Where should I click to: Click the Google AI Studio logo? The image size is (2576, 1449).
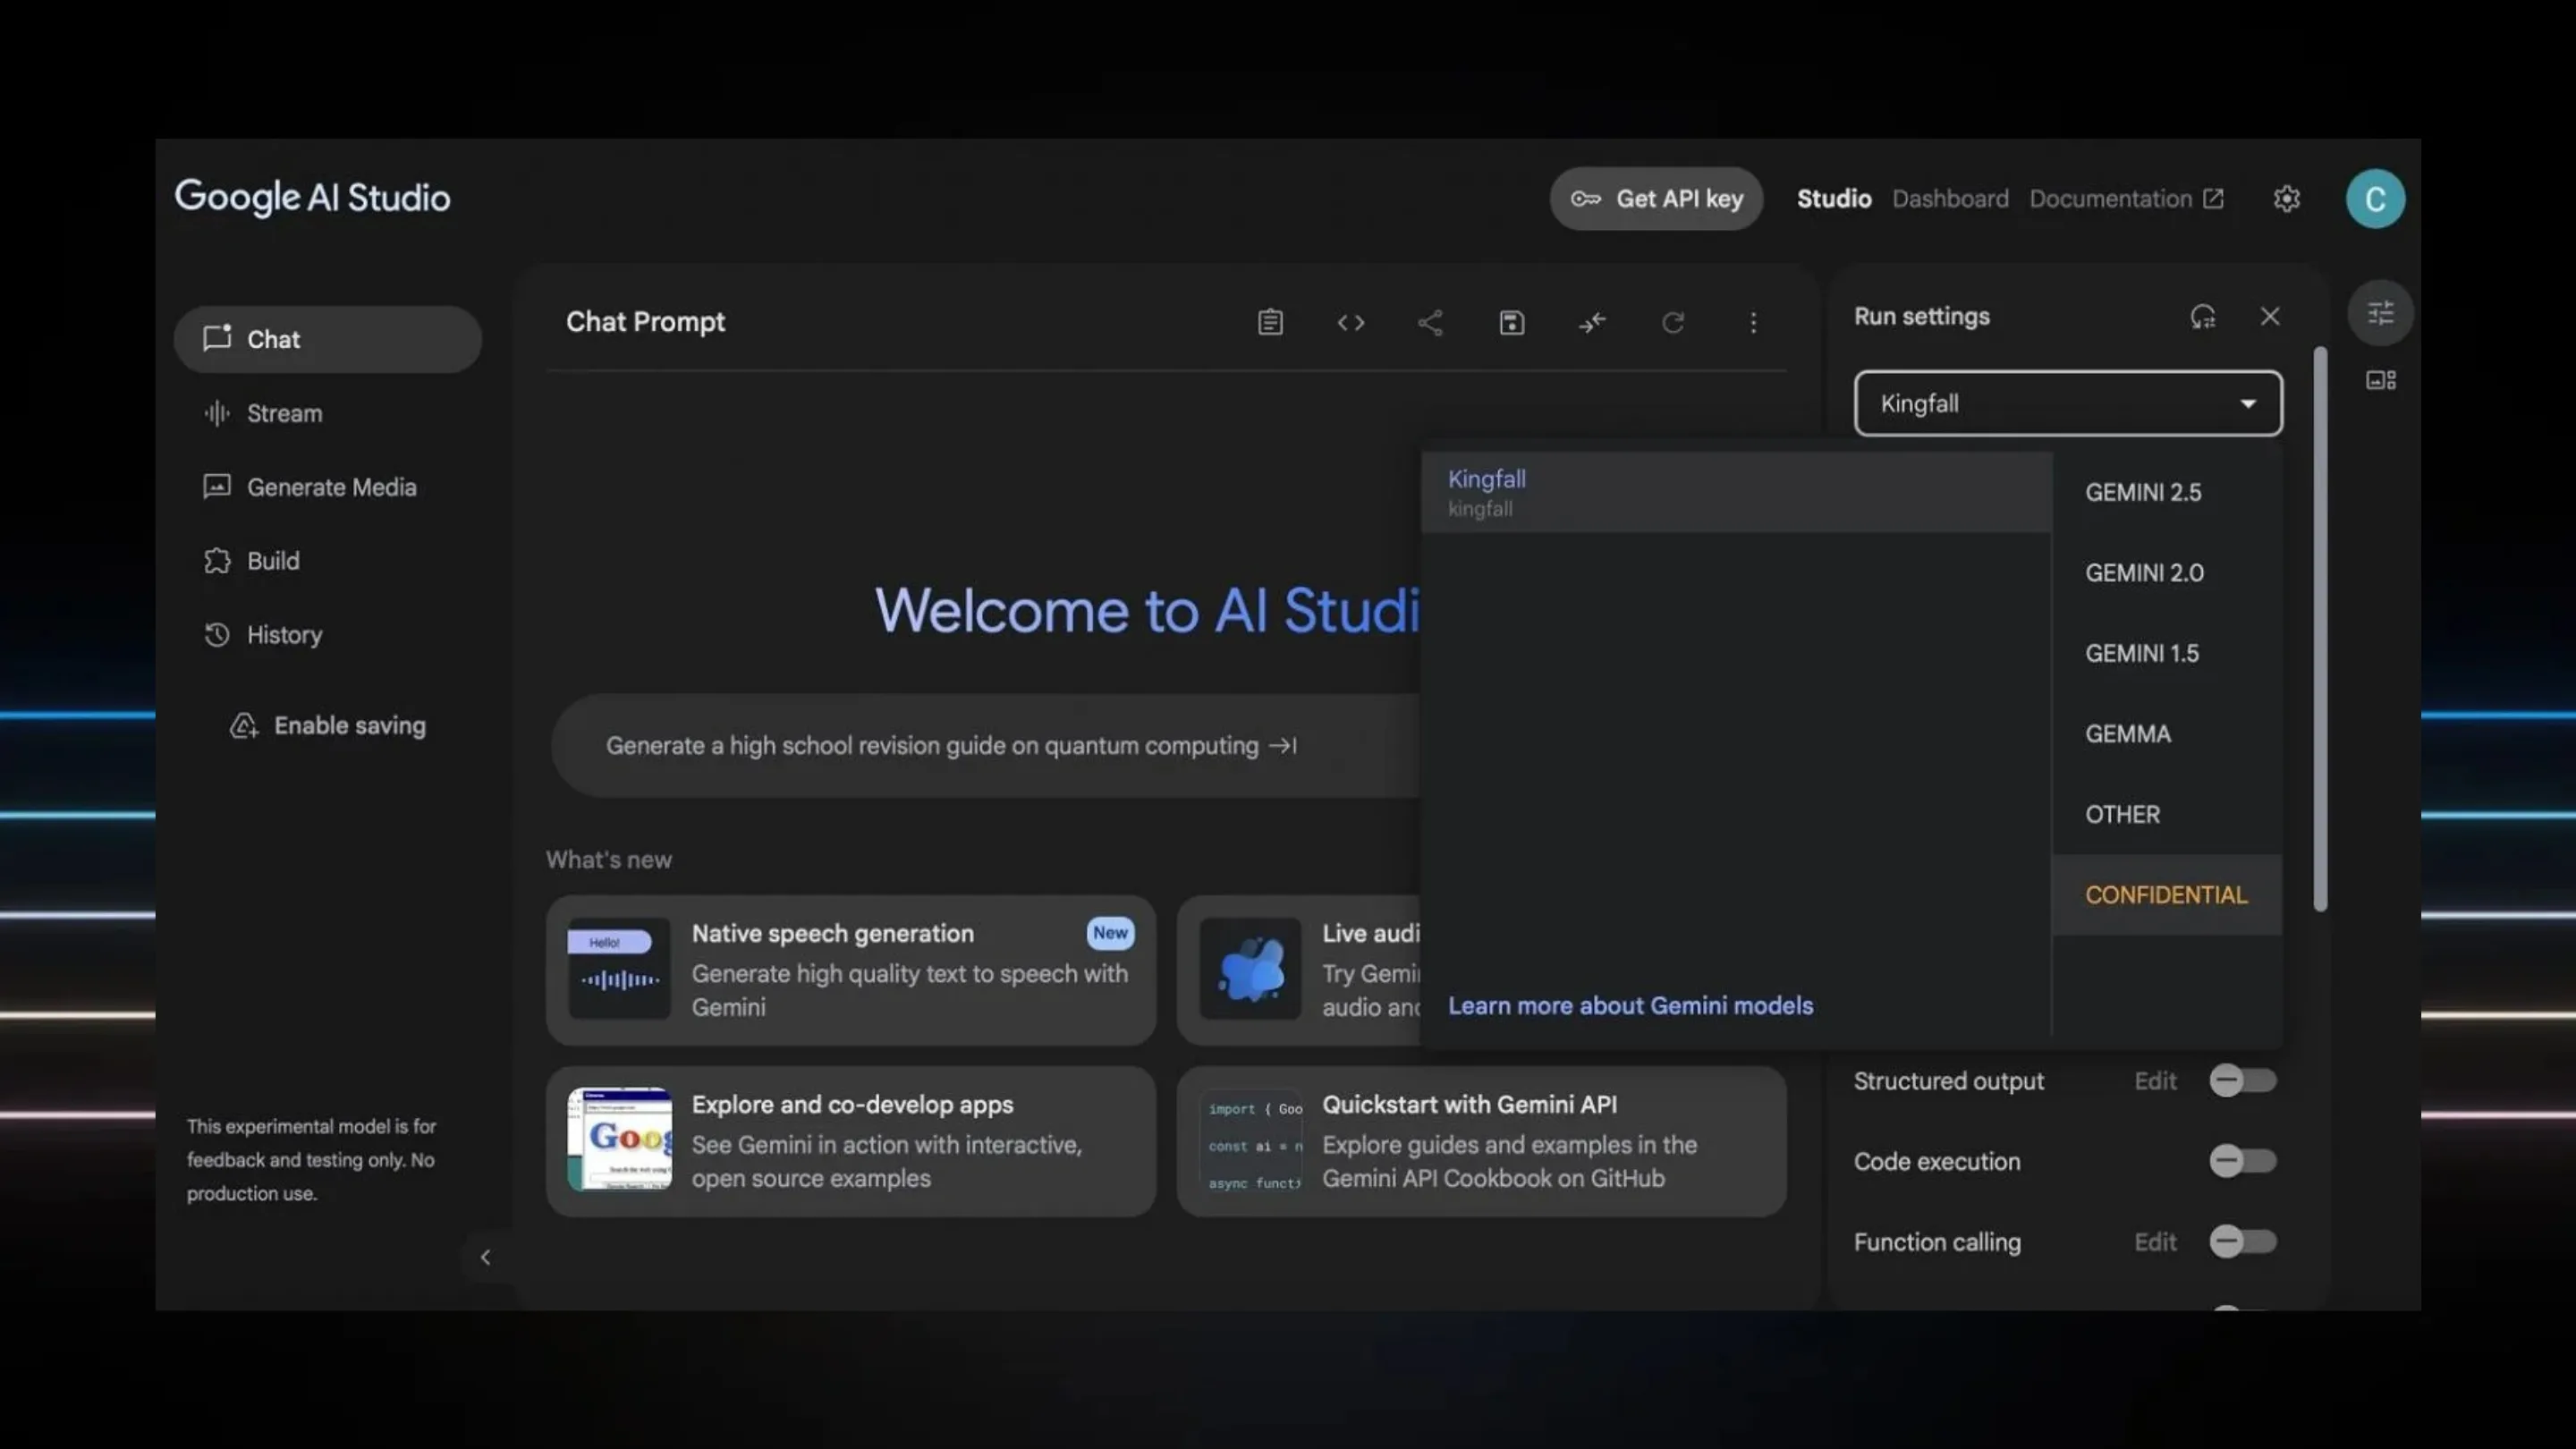tap(313, 198)
